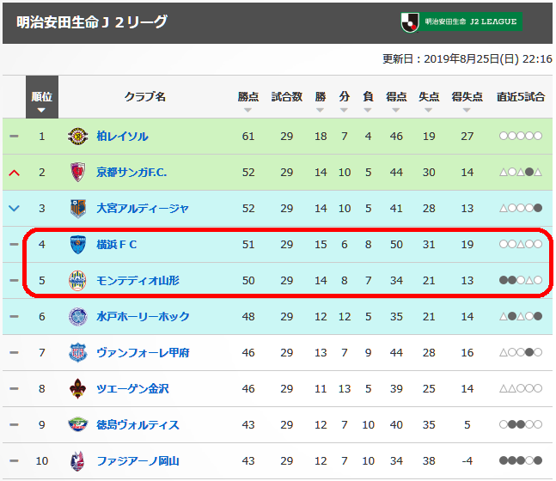
Task: Click the Zweigen Kanazawa fleur-de-lis logo
Action: click(77, 389)
